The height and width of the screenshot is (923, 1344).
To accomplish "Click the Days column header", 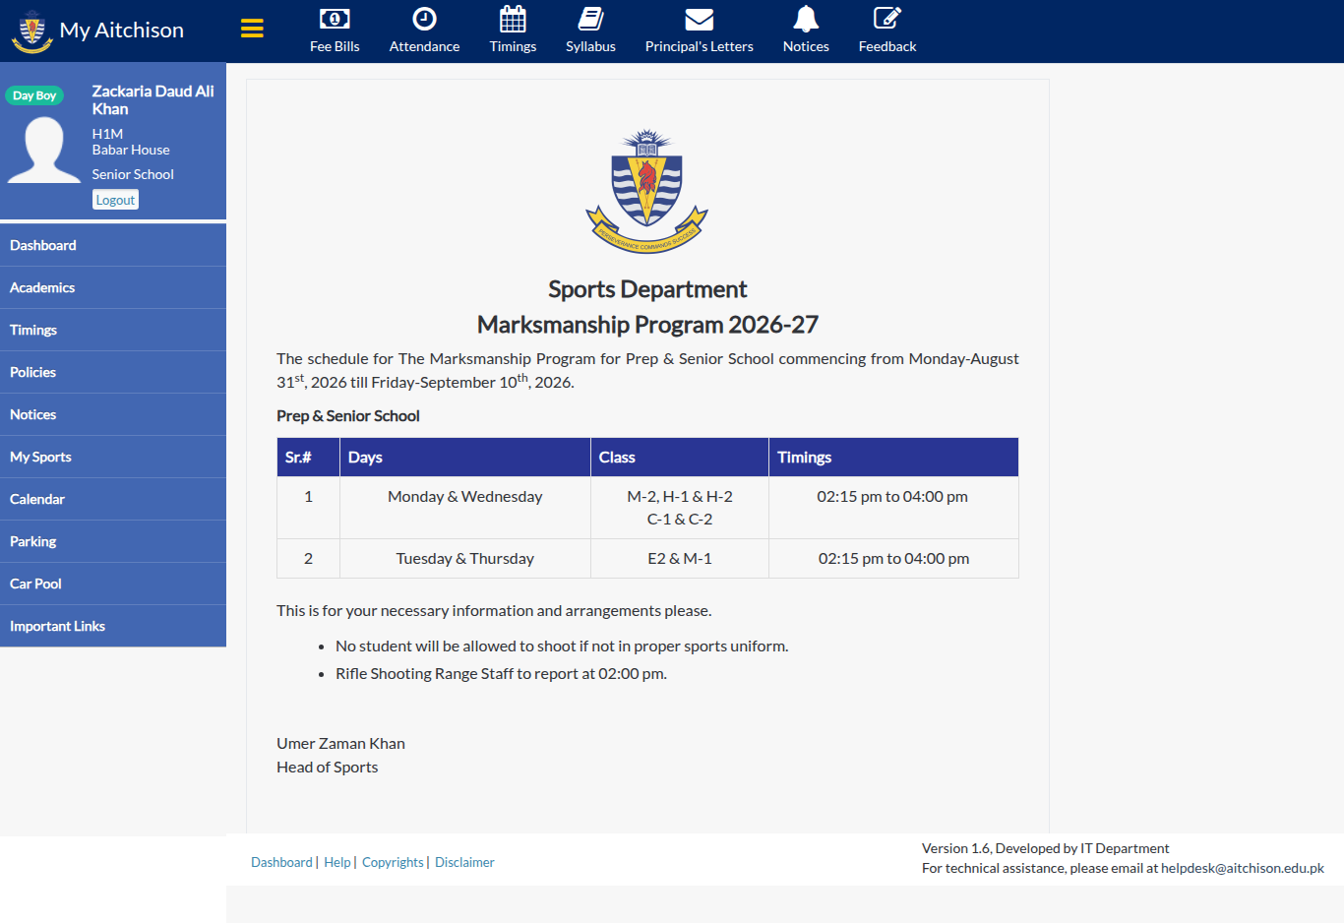I will pyautogui.click(x=465, y=458).
